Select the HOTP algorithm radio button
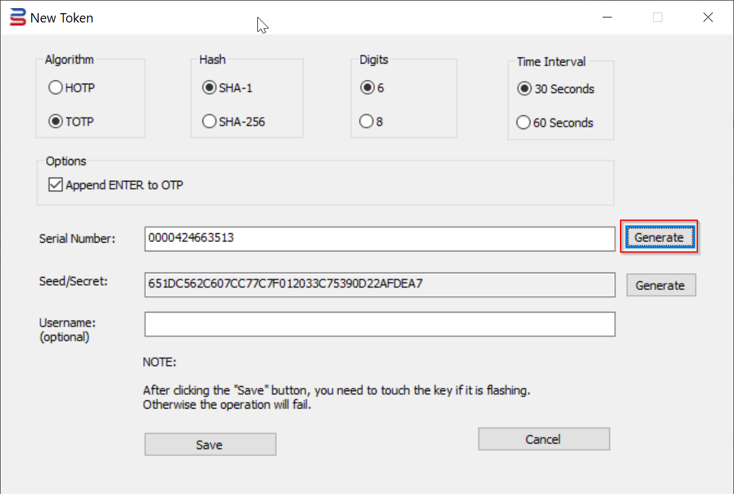 [x=55, y=88]
